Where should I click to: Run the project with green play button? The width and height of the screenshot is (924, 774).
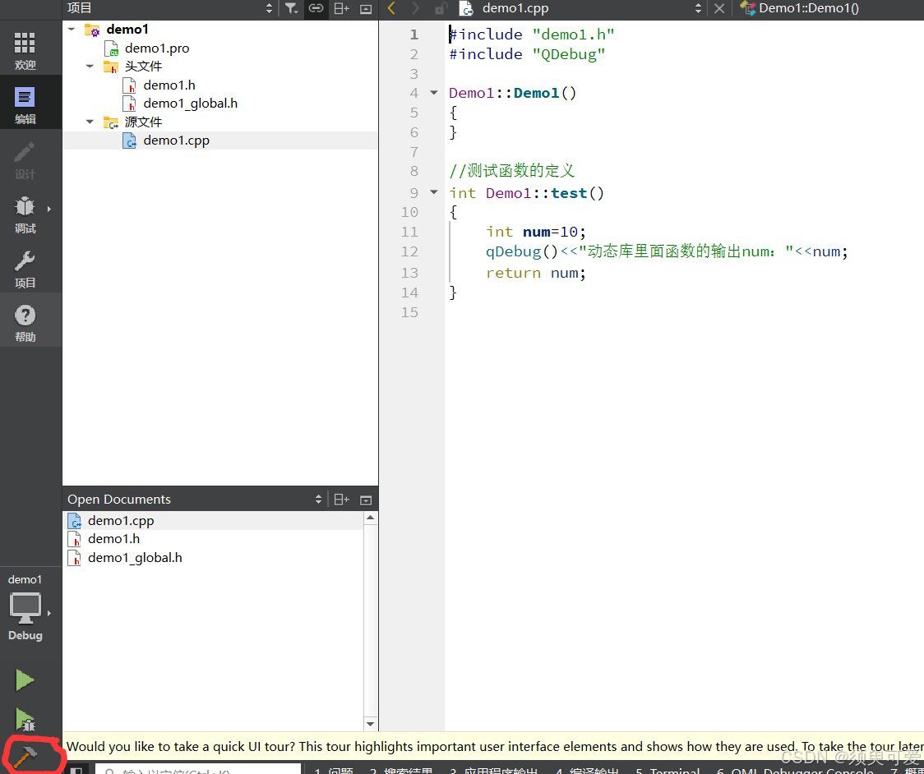coord(25,680)
